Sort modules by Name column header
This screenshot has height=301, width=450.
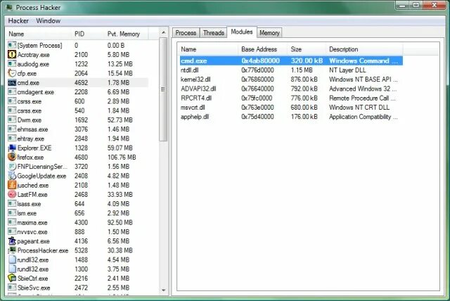(208, 49)
